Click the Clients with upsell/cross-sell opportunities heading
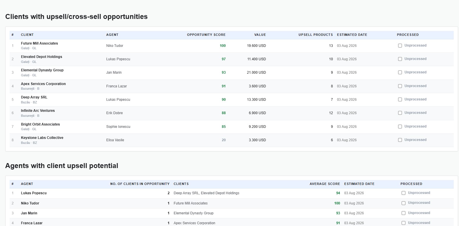Image resolution: width=459 pixels, height=226 pixels. [76, 17]
